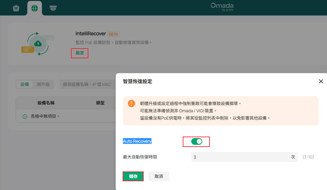Viewport: 327px width, 190px height.
Task: Click the 設備名稱 column header
Action: click(46, 103)
